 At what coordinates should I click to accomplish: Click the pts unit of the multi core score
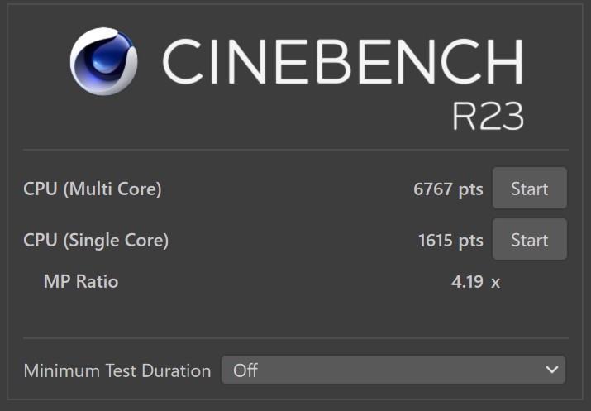pos(471,189)
